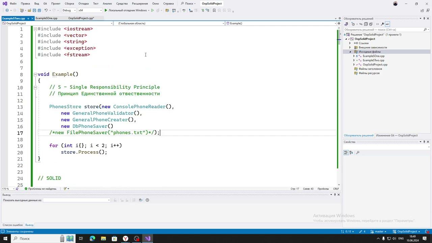Click the Undo icon in the toolbar
This screenshot has width=432, height=243.
(46, 10)
